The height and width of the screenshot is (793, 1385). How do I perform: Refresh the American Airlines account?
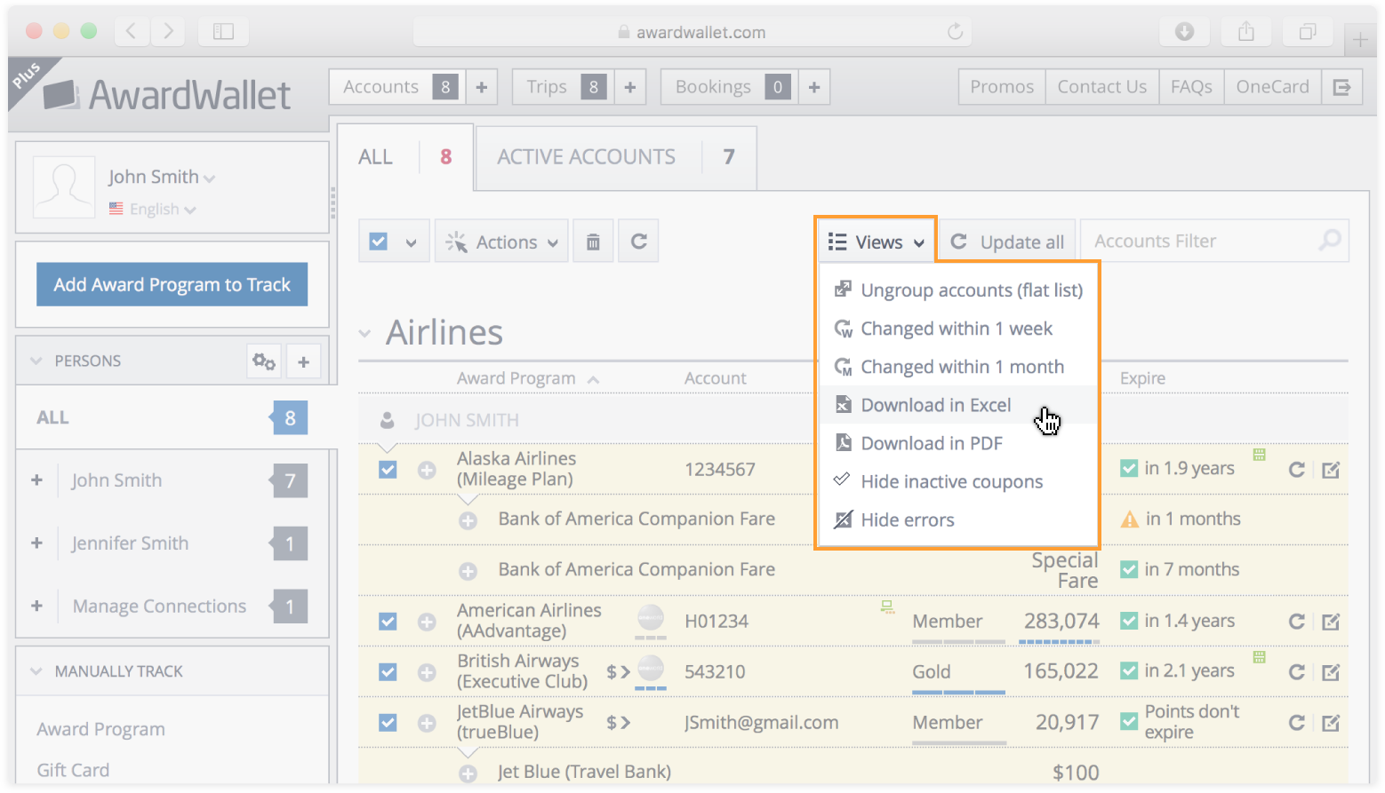pyautogui.click(x=1297, y=622)
